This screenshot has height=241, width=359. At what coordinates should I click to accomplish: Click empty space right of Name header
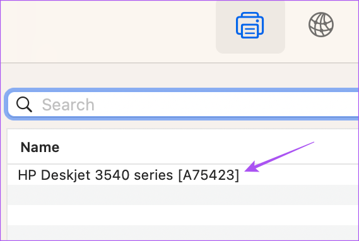[x=206, y=147]
